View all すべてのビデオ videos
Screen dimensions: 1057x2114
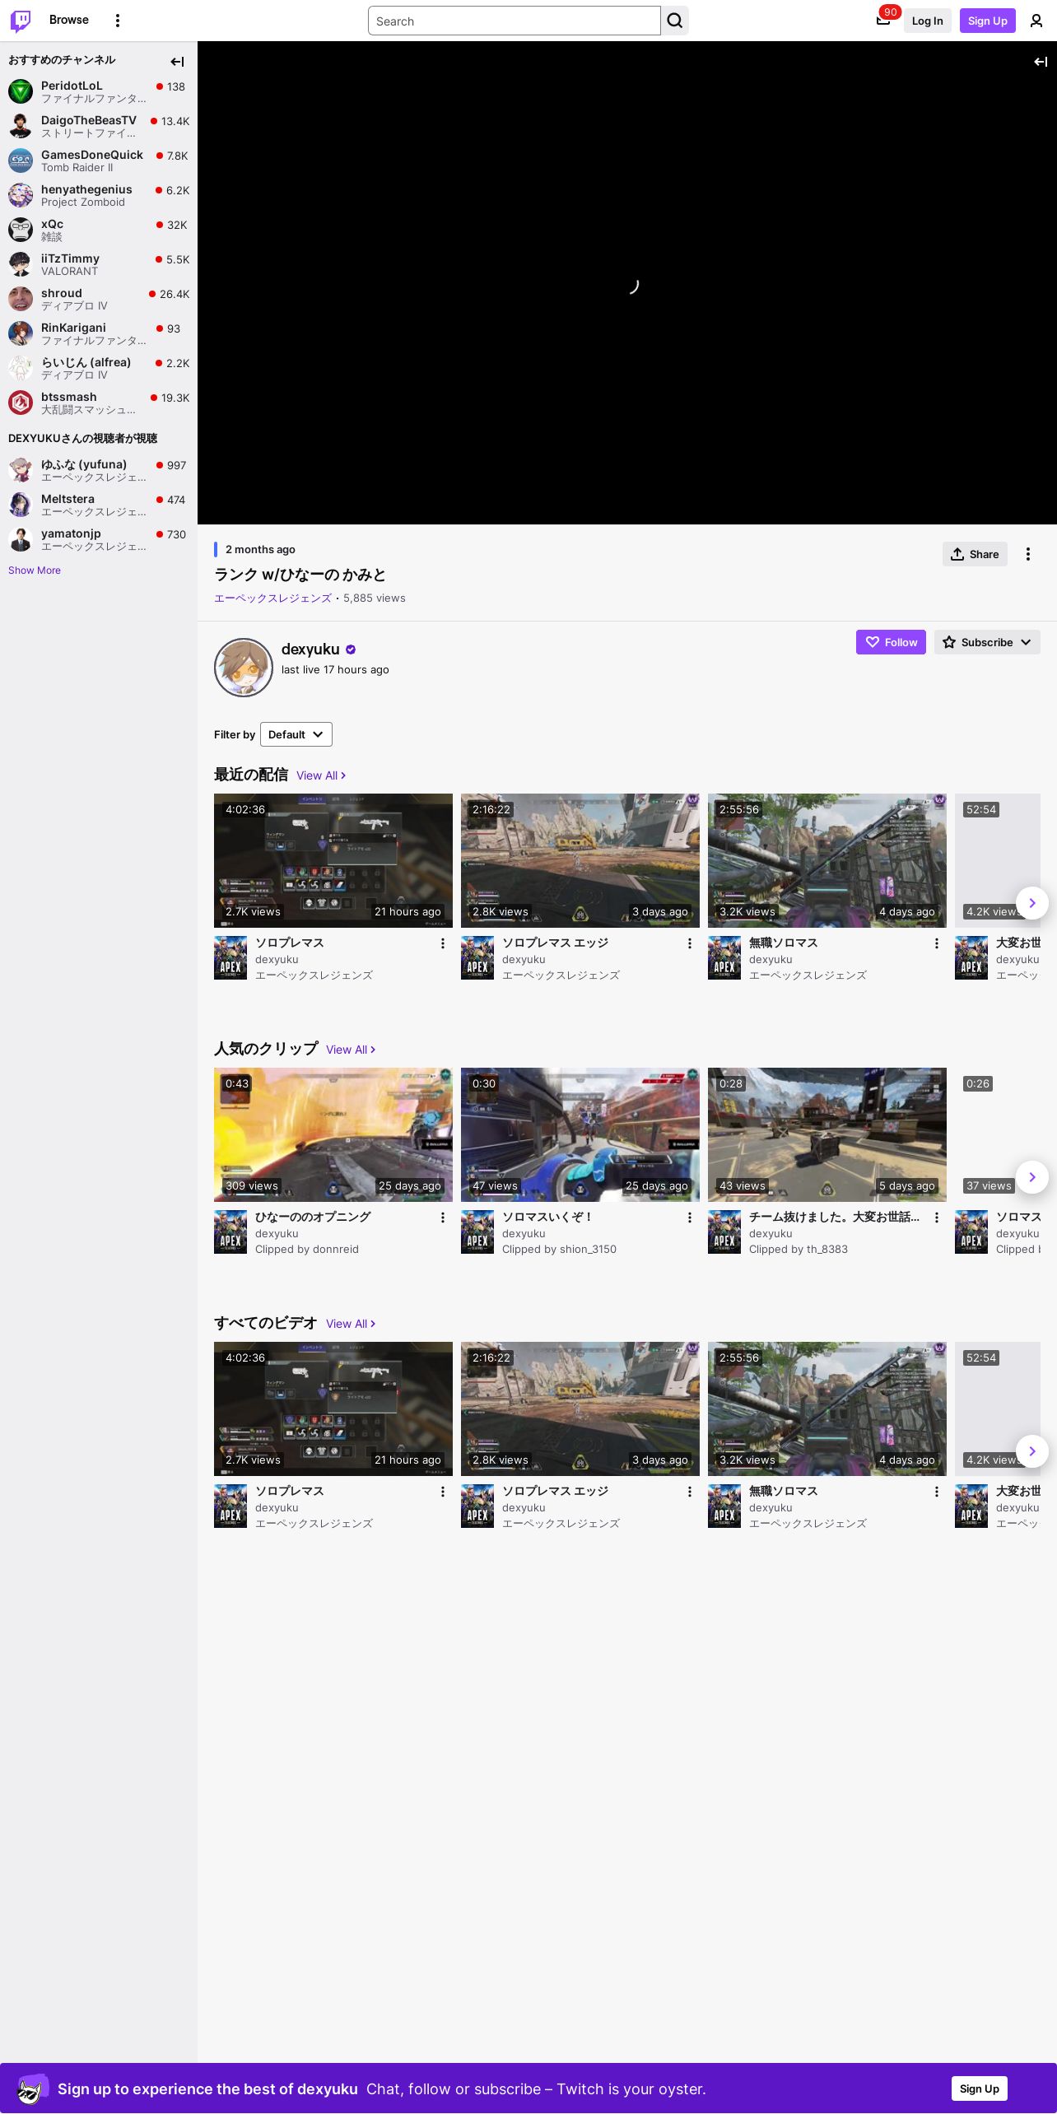click(351, 1324)
